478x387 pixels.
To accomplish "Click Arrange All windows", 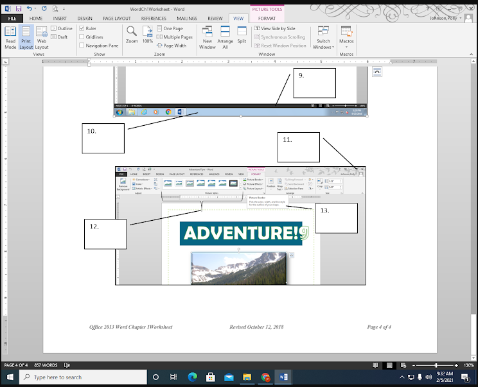I will coord(225,37).
